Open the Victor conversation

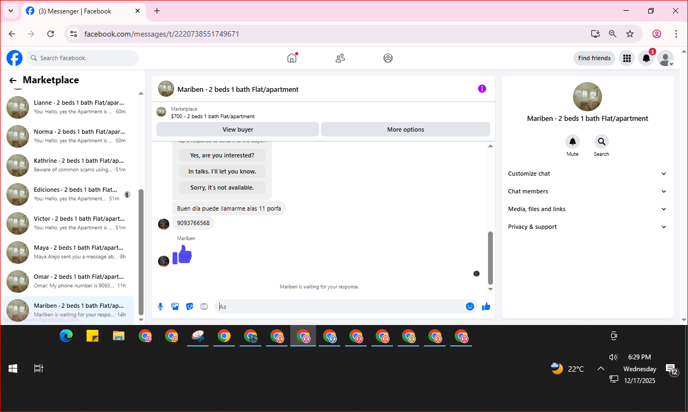[69, 223]
